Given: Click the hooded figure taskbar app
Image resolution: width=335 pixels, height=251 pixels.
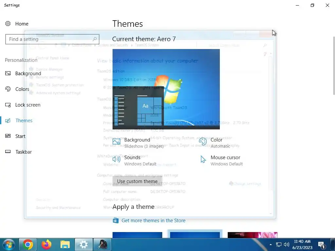Looking at the screenshot, I should coord(102,244).
